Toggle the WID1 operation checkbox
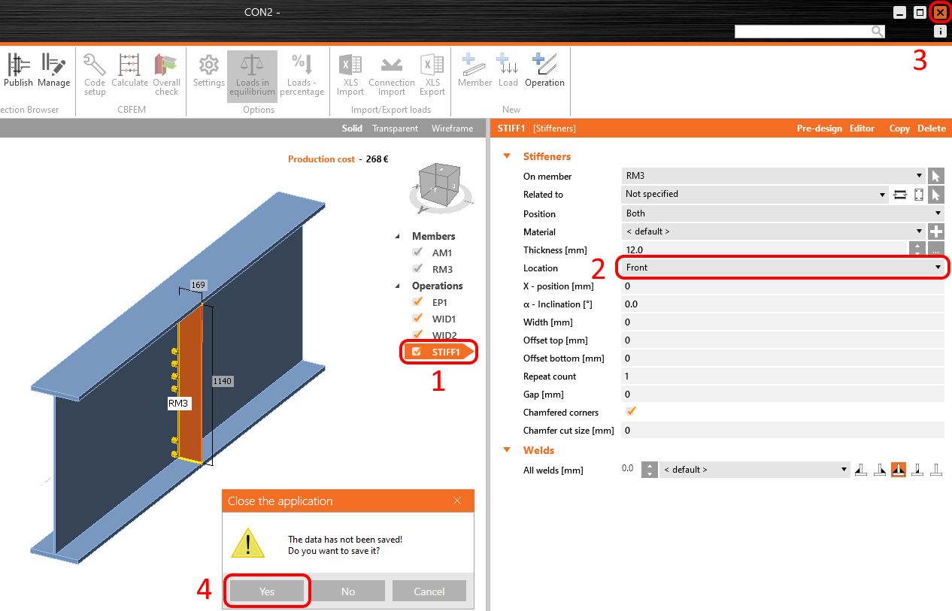The height and width of the screenshot is (611, 952). click(x=418, y=319)
